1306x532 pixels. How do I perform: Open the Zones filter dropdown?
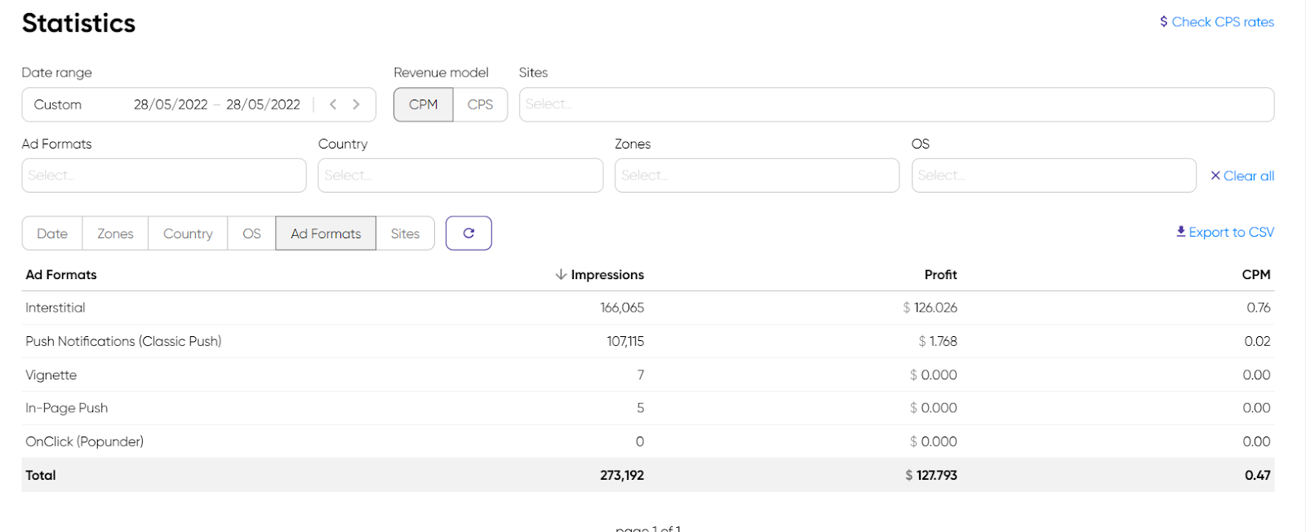(x=756, y=175)
